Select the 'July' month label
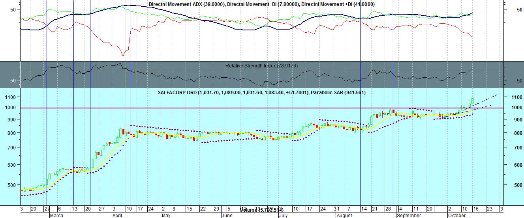Image resolution: width=524 pixels, height=218 pixels. (283, 216)
